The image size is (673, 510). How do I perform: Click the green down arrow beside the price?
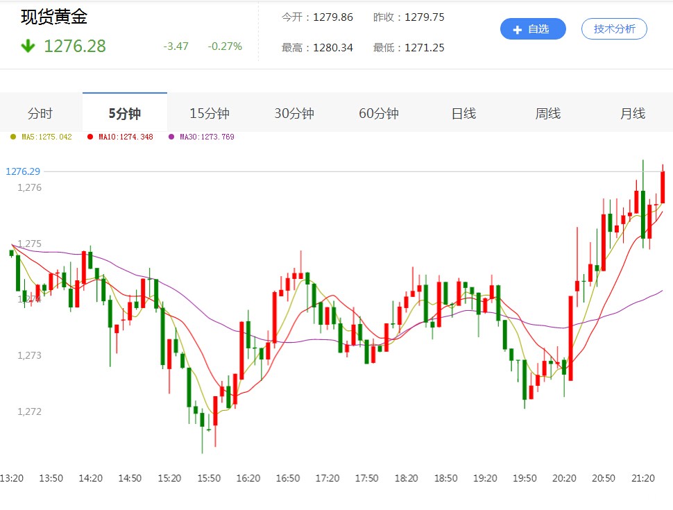27,46
